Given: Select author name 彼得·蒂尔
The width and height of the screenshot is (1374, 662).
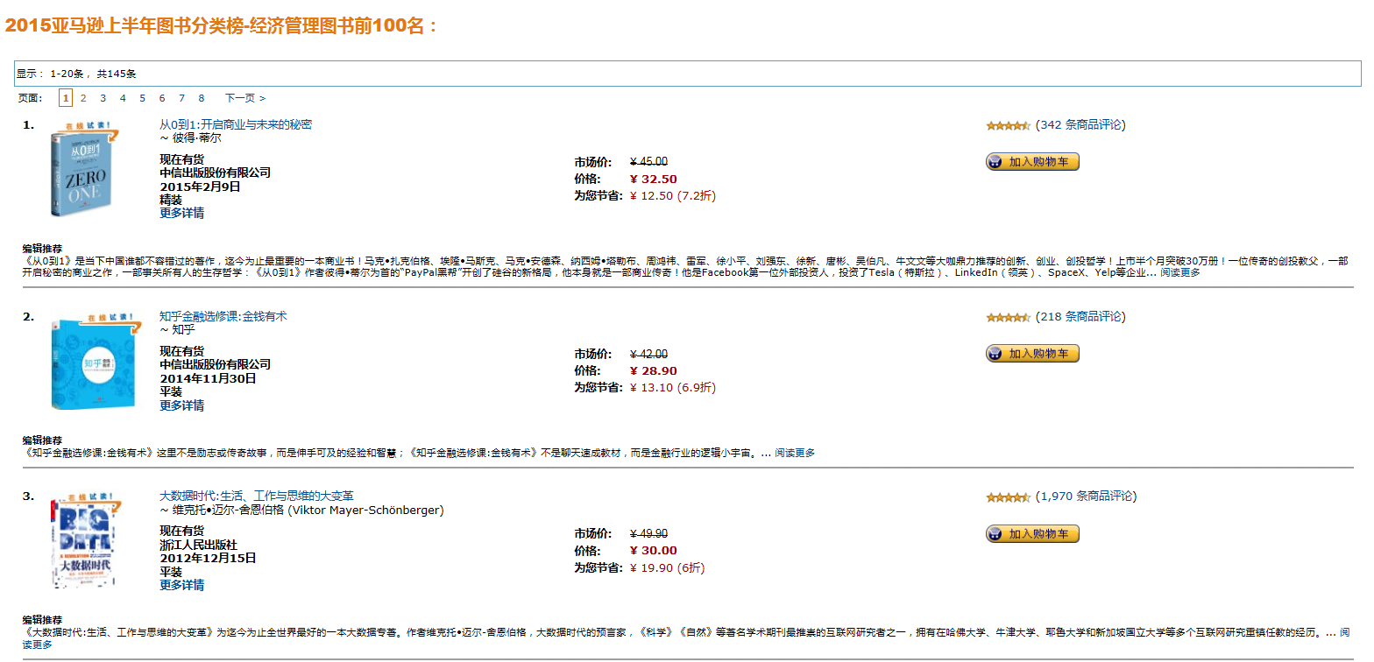Looking at the screenshot, I should point(196,137).
